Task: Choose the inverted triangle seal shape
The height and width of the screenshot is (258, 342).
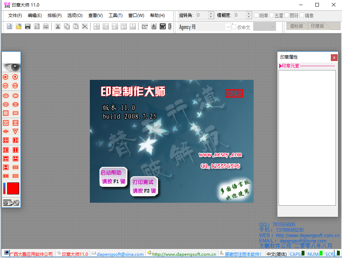Action: 15,131
